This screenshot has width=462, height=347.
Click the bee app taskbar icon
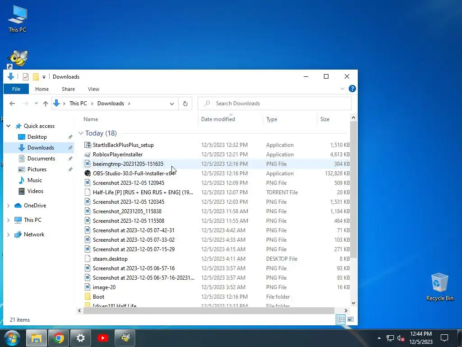point(125,338)
